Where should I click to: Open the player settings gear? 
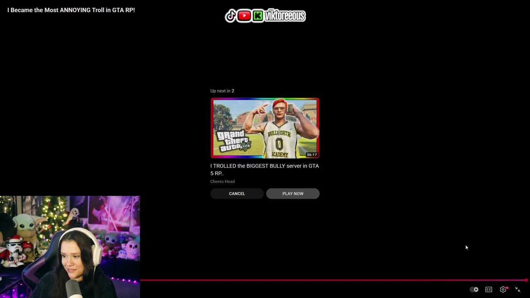click(503, 290)
